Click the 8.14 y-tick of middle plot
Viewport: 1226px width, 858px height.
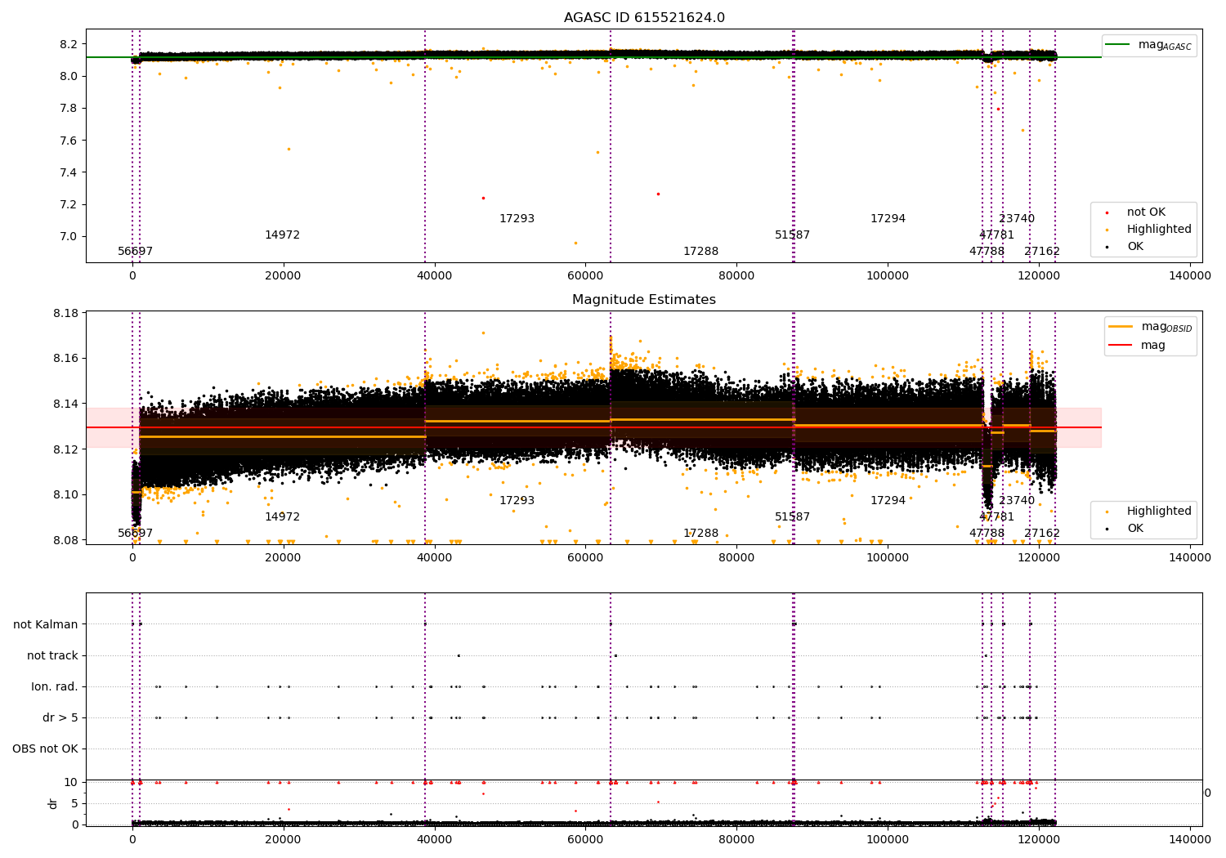65,404
